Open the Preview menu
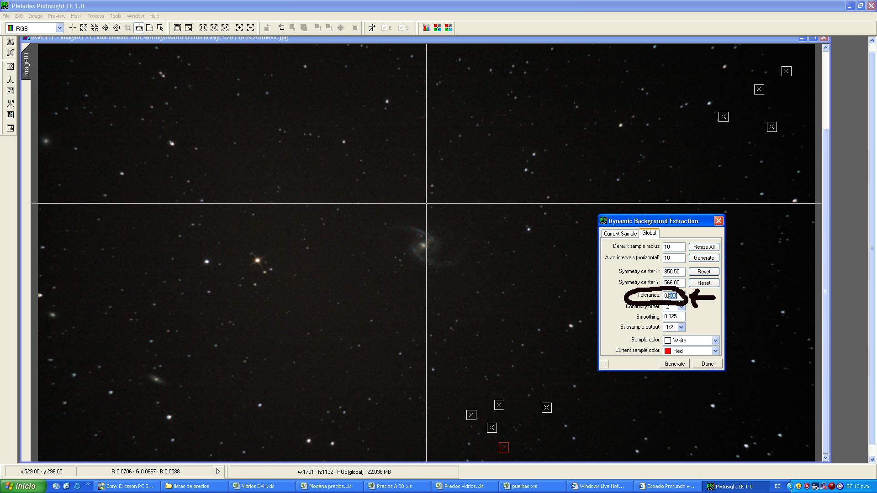 coord(57,16)
